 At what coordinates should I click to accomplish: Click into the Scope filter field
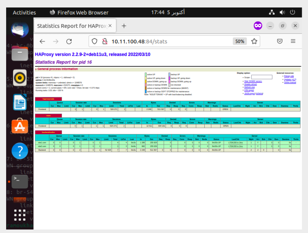click(262, 77)
